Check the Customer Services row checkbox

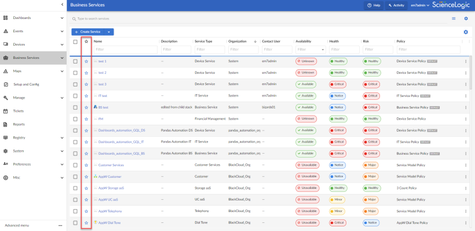[75, 165]
